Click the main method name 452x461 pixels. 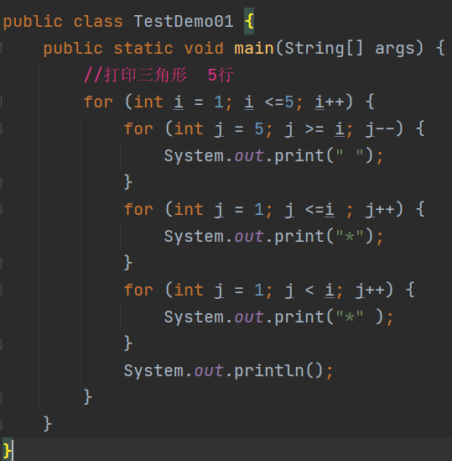(x=254, y=48)
